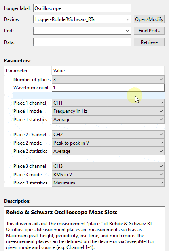The width and height of the screenshot is (169, 251).
Task: Open the Place 3 statistics dropdown
Action: coord(108,183)
